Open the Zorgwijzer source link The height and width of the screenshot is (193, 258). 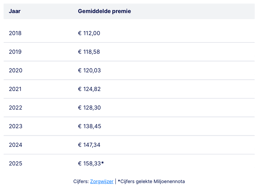pos(102,181)
